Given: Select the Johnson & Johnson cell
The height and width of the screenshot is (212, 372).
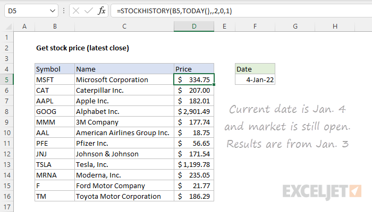Looking at the screenshot, I should (x=124, y=154).
